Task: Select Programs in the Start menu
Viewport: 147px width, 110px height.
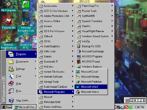Action: (x=22, y=54)
